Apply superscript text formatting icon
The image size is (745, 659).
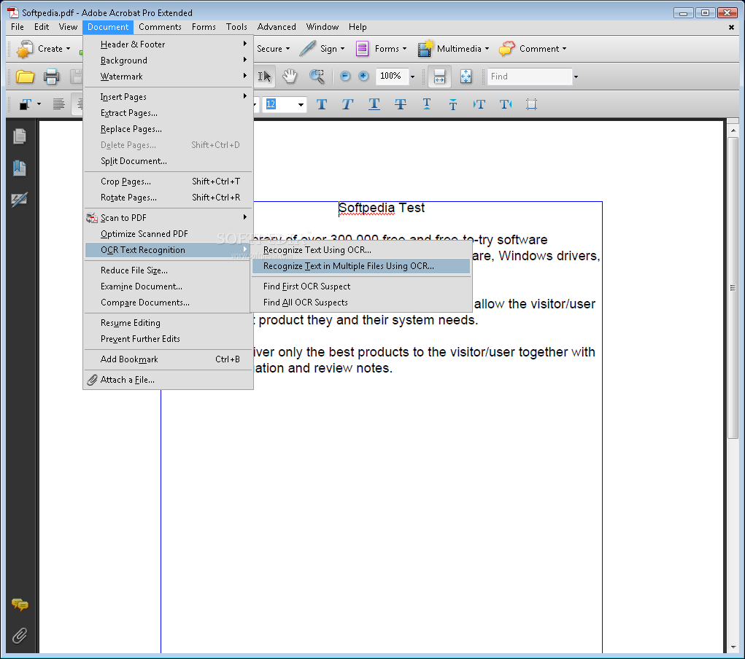[x=427, y=104]
